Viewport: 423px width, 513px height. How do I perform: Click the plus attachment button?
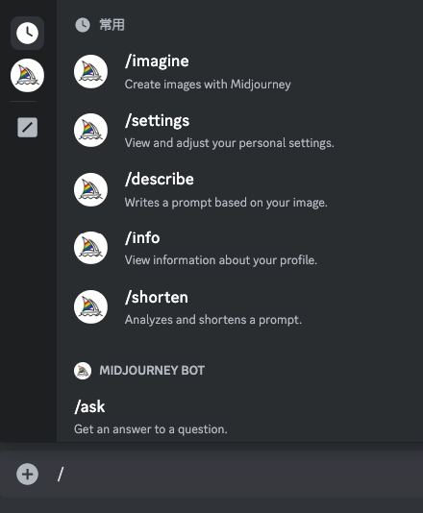28,474
